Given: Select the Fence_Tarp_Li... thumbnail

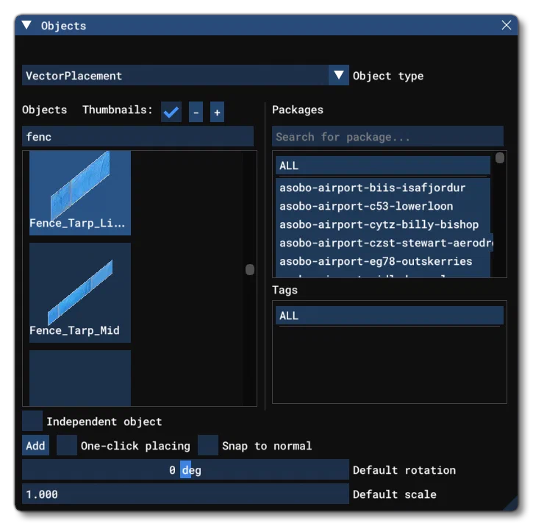Looking at the screenshot, I should click(80, 193).
